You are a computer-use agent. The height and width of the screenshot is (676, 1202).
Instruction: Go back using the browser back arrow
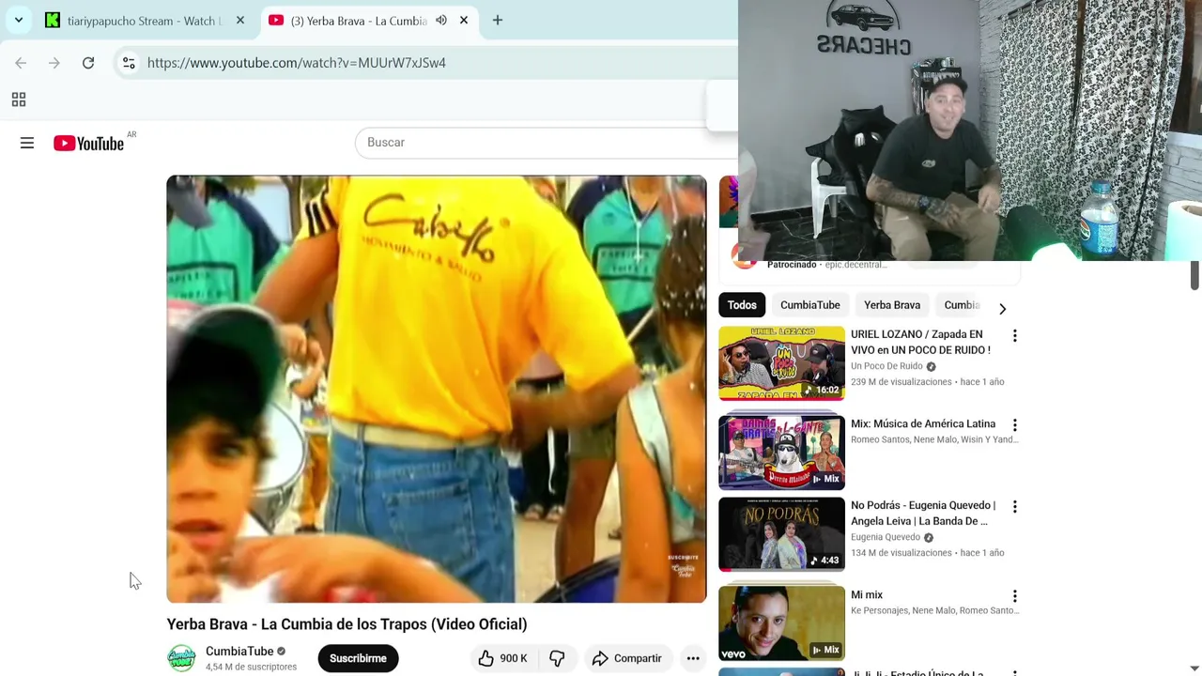pos(21,63)
